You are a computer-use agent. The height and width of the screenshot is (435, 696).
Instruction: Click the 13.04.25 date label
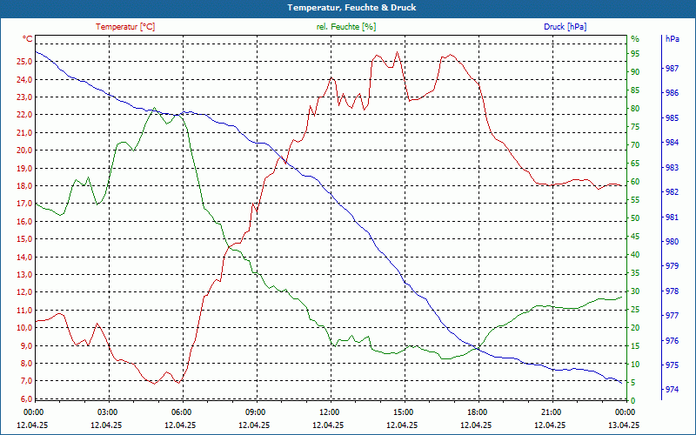pos(624,425)
